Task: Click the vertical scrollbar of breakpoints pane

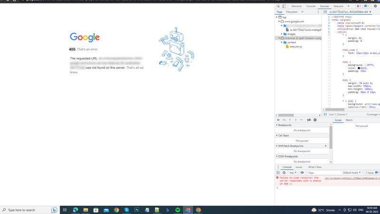Action: point(331,137)
